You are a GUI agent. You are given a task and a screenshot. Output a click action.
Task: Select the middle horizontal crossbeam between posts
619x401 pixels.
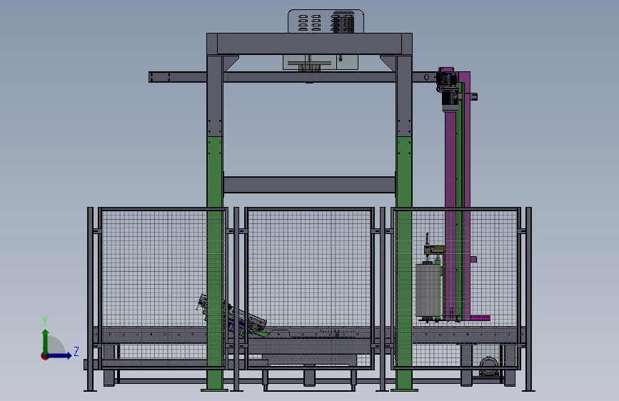310,185
